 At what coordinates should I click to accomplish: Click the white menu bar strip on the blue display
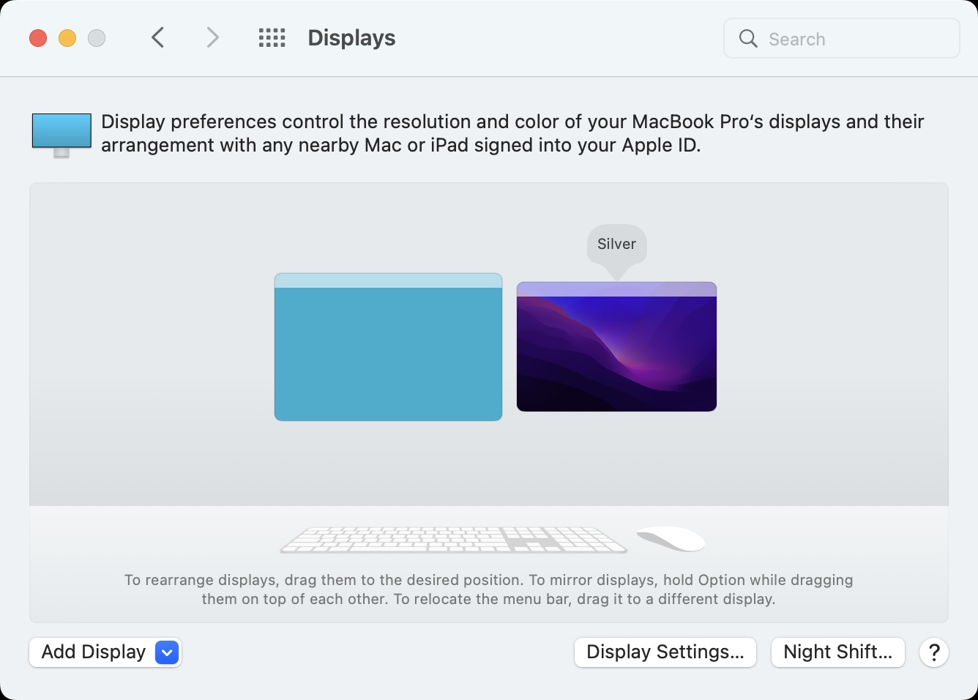[x=388, y=280]
